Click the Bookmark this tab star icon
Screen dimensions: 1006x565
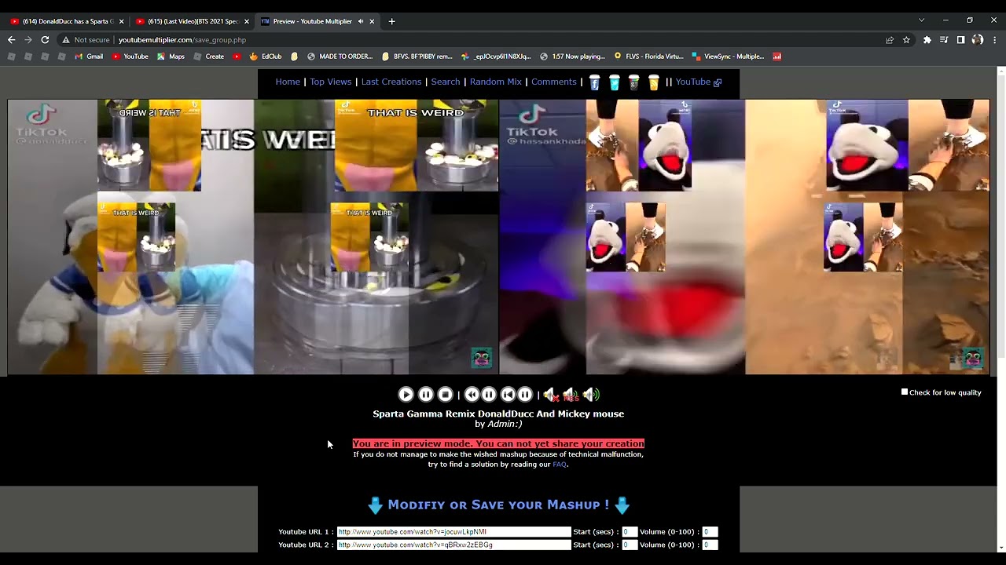906,40
